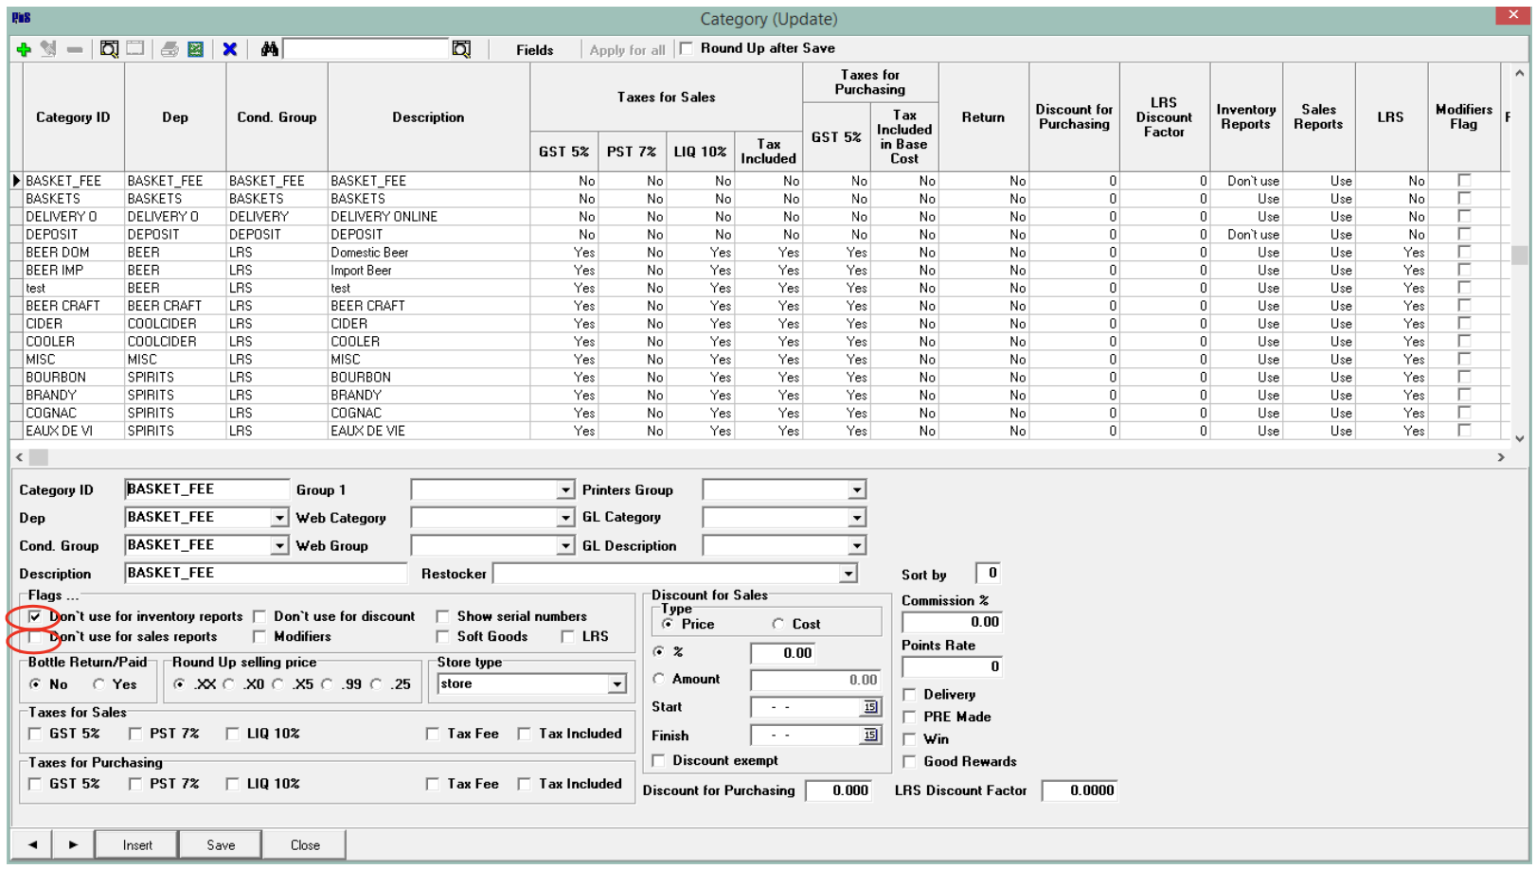
Task: Click the Finish date calendar icon
Action: tap(870, 736)
